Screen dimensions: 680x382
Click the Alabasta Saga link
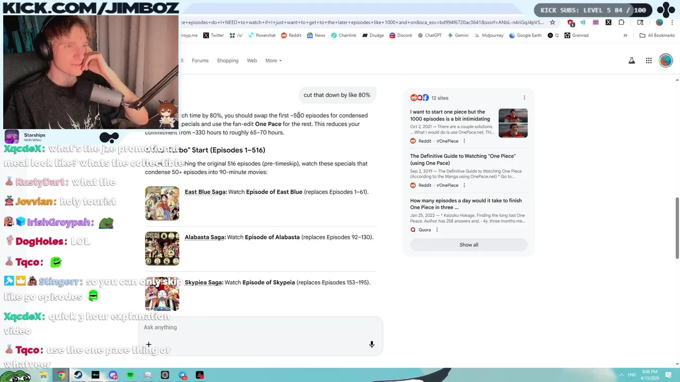pyautogui.click(x=205, y=237)
